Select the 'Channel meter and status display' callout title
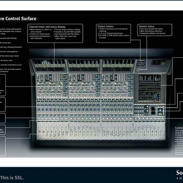183x183 pixels. pyautogui.click(x=47, y=27)
